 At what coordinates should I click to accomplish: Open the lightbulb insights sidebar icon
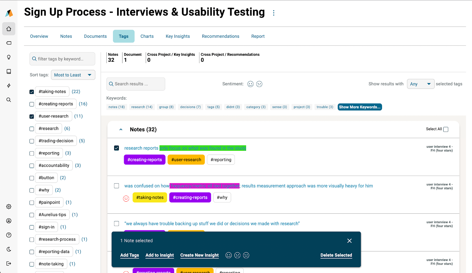click(x=9, y=57)
